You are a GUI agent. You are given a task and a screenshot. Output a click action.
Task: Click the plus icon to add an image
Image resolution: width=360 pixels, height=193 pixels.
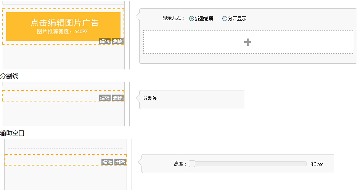pos(247,42)
